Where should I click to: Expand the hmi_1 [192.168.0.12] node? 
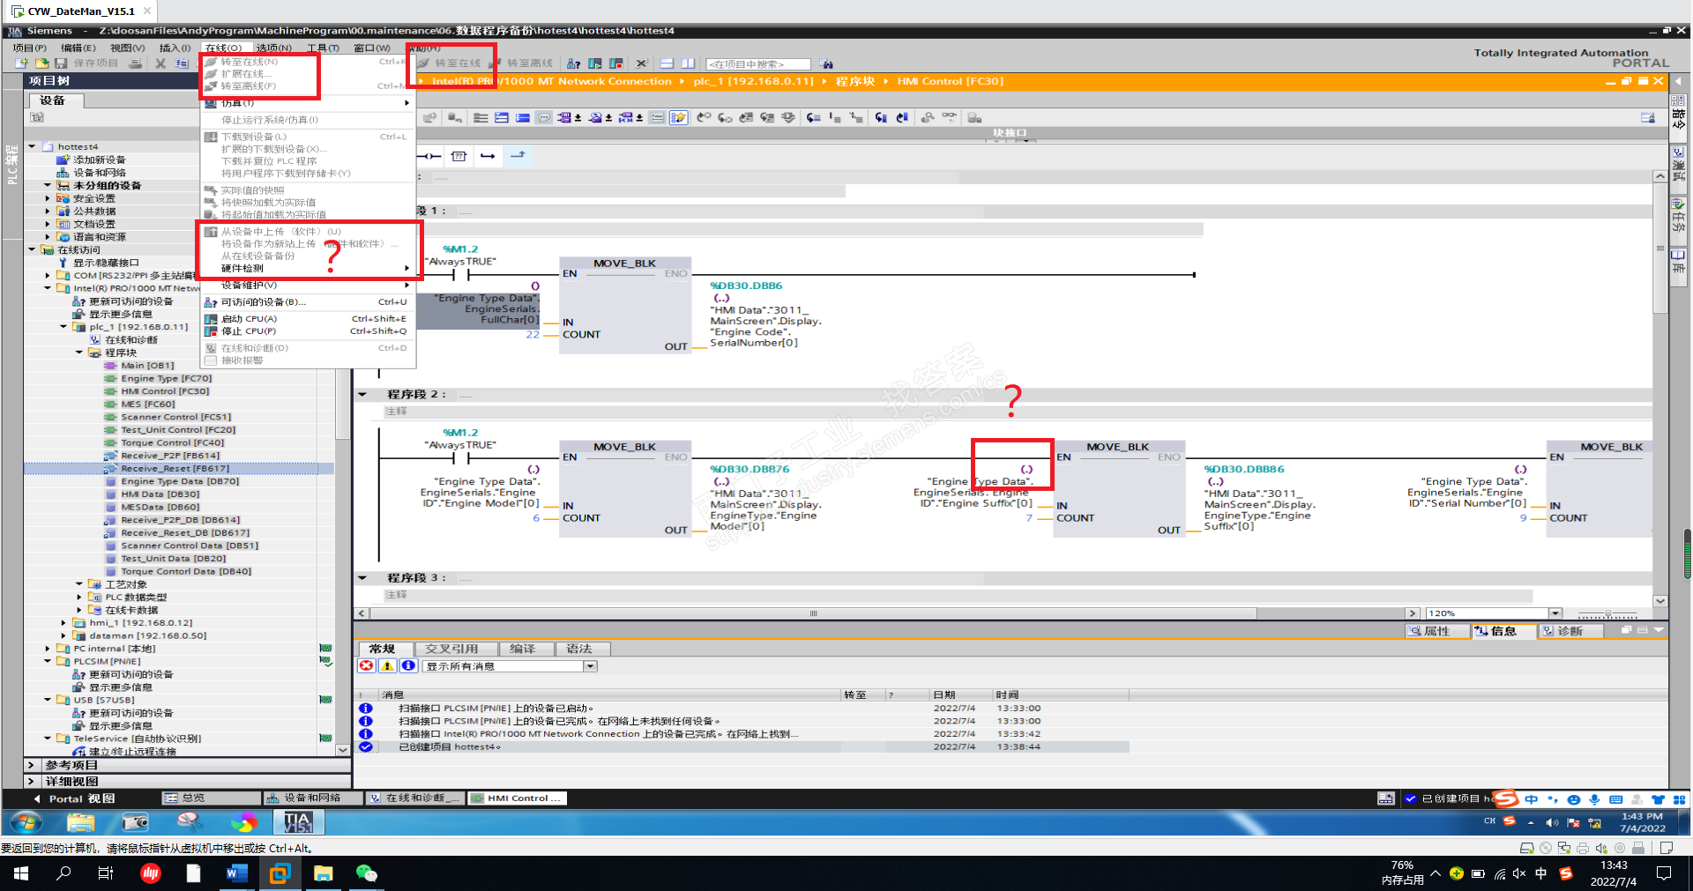click(63, 623)
